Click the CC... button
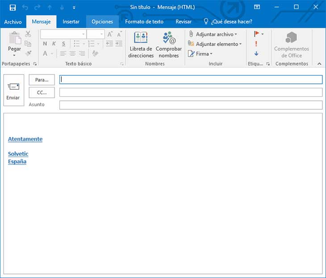326x278 pixels. click(42, 92)
